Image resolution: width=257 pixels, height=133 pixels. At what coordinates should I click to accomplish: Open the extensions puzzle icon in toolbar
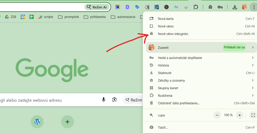tap(196, 7)
